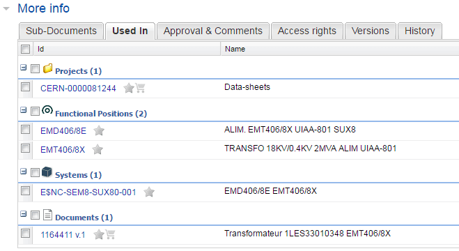Check the box for row EMD406/8E
The height and width of the screenshot is (251, 459).
[26, 130]
